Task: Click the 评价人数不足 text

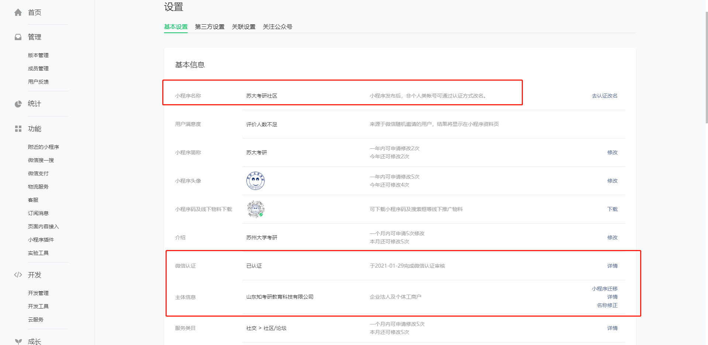Action: pyautogui.click(x=262, y=124)
